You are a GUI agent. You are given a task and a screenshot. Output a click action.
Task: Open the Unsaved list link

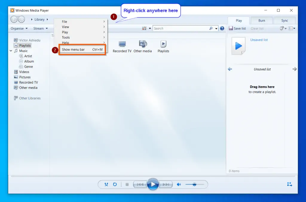[259, 40]
